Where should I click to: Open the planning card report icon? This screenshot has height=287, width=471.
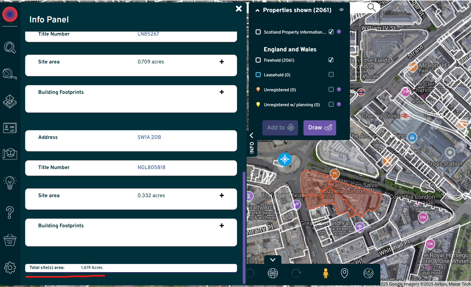10,128
